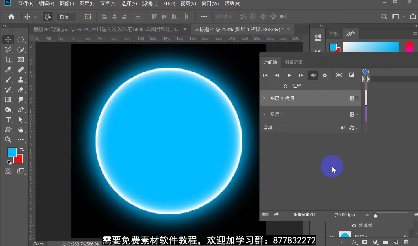Click the delete layer trash icon
This screenshot has height=246, width=418.
[x=406, y=242]
